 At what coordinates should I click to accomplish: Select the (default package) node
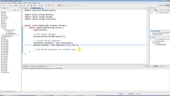(x=10, y=30)
